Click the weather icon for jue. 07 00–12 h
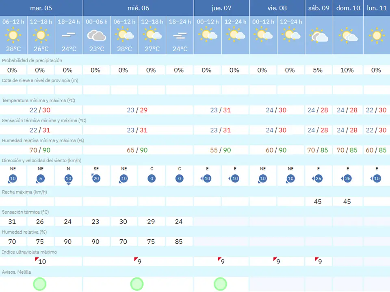The height and width of the screenshot is (292, 390). tap(208, 35)
